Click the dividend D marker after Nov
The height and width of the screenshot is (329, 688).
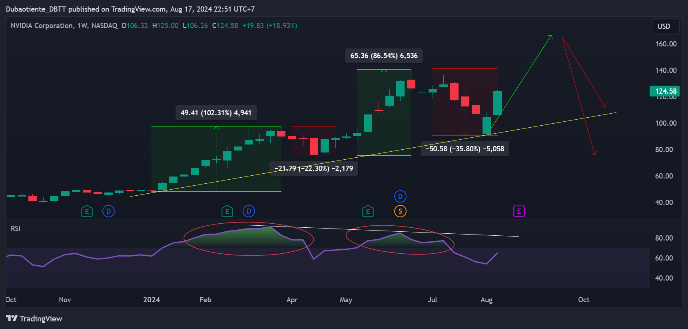(x=108, y=211)
